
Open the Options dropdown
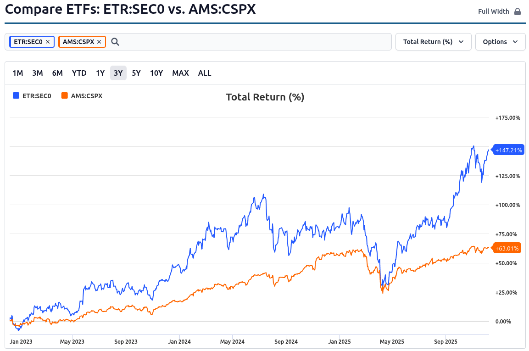point(500,41)
